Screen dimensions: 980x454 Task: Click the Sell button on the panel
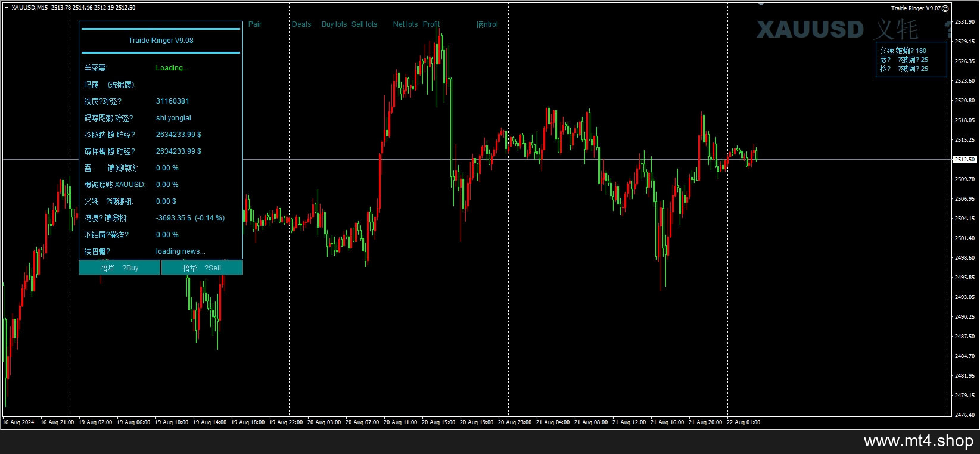pos(202,268)
